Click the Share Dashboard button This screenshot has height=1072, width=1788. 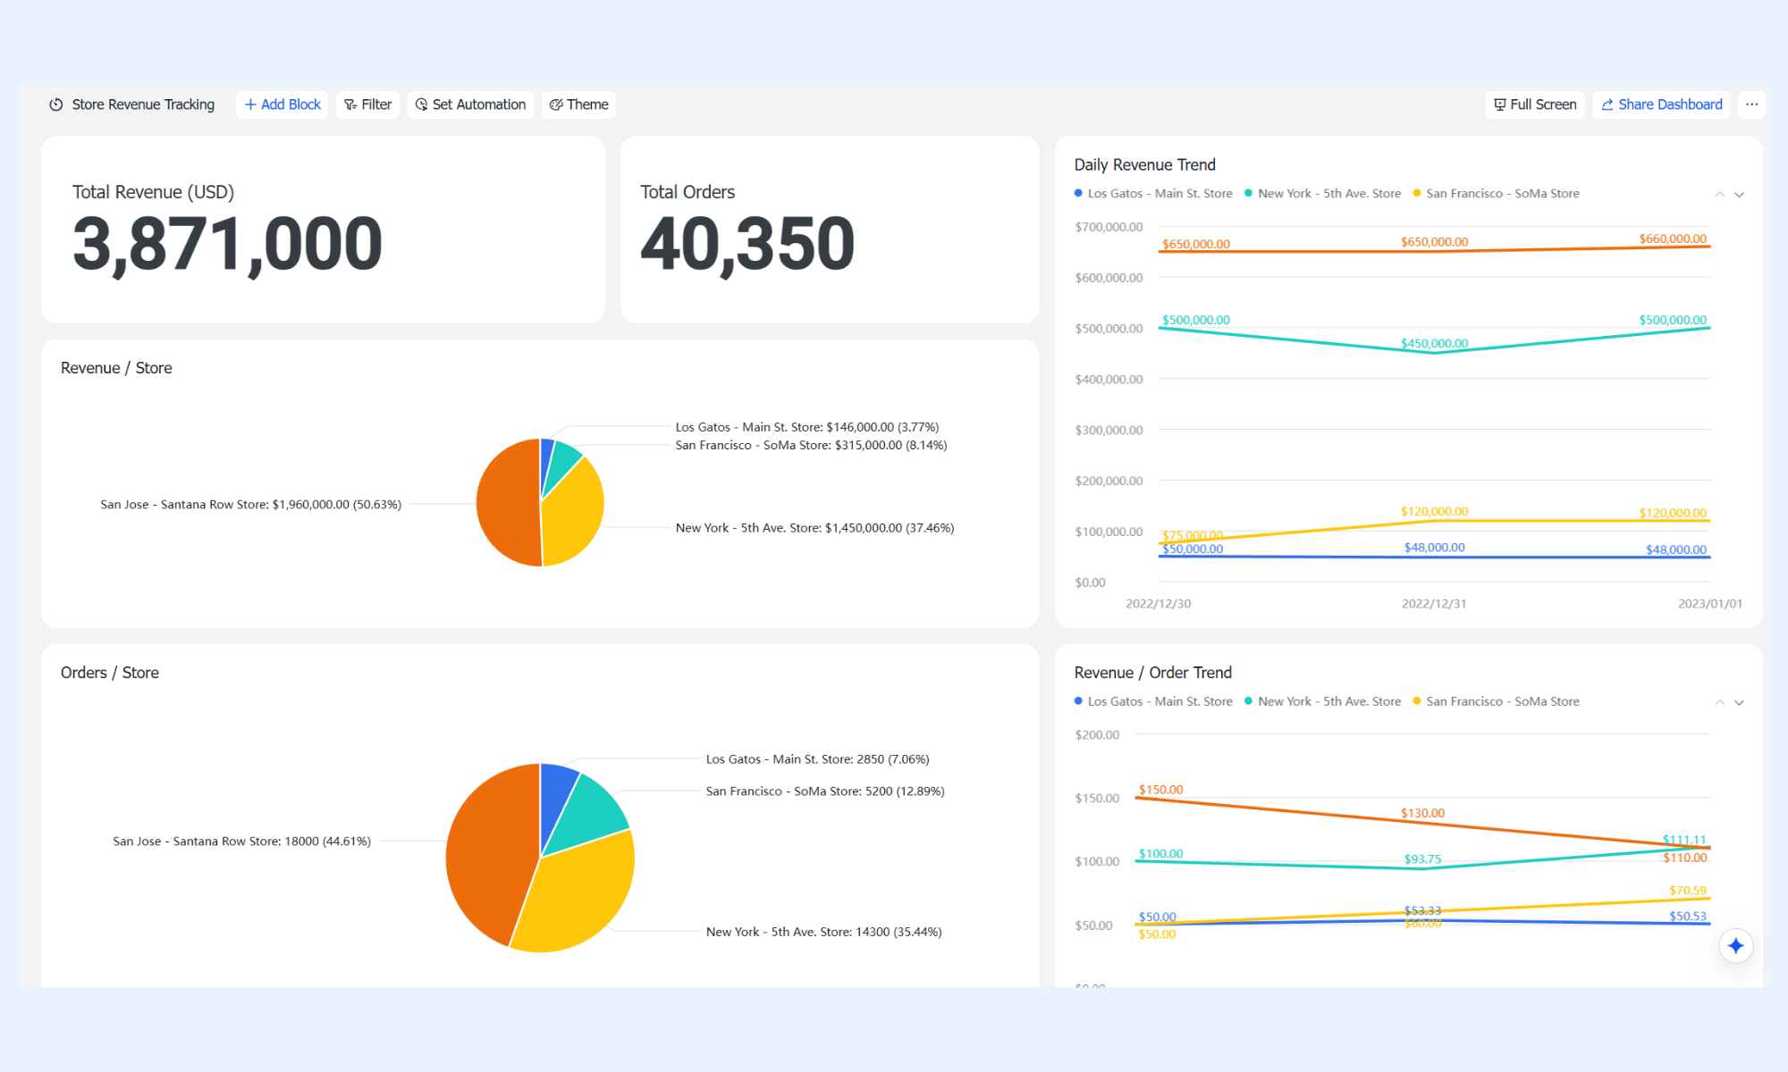tap(1662, 105)
